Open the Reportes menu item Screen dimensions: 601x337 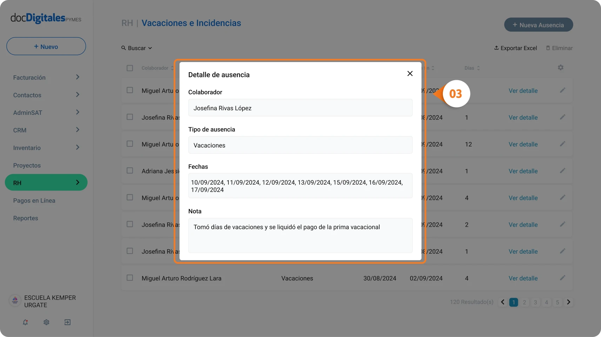(x=26, y=218)
